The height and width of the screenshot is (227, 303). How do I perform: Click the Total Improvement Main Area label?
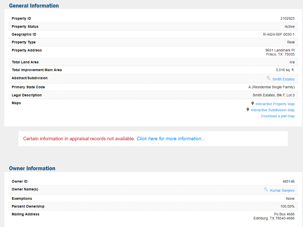point(37,70)
